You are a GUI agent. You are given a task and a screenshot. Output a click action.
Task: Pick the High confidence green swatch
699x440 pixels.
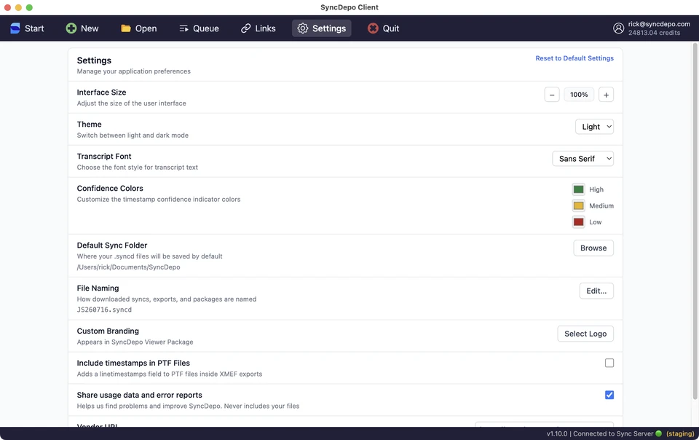[x=578, y=189]
